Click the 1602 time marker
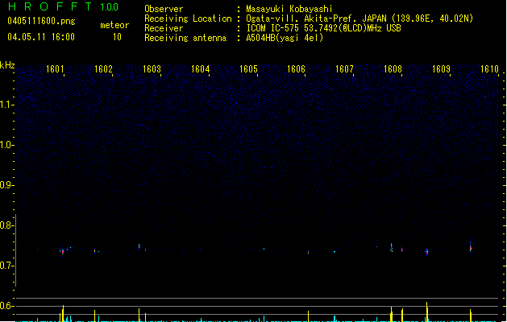 coord(103,69)
